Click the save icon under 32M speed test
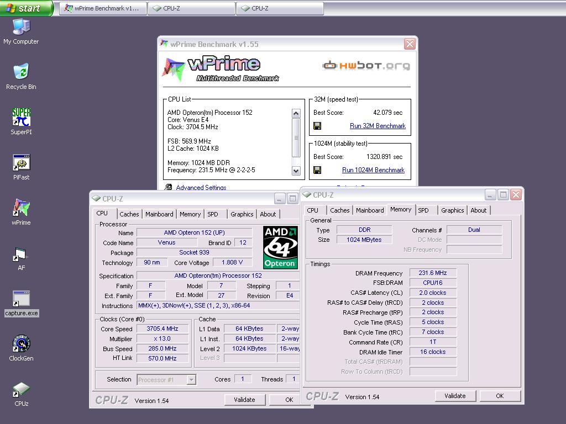The width and height of the screenshot is (566, 424). pyautogui.click(x=317, y=126)
